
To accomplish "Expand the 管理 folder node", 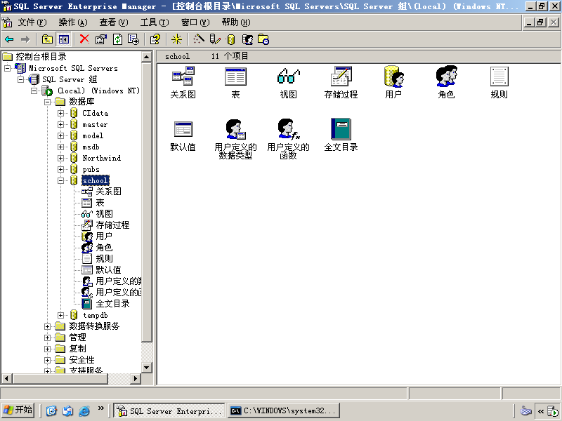I will pos(47,338).
